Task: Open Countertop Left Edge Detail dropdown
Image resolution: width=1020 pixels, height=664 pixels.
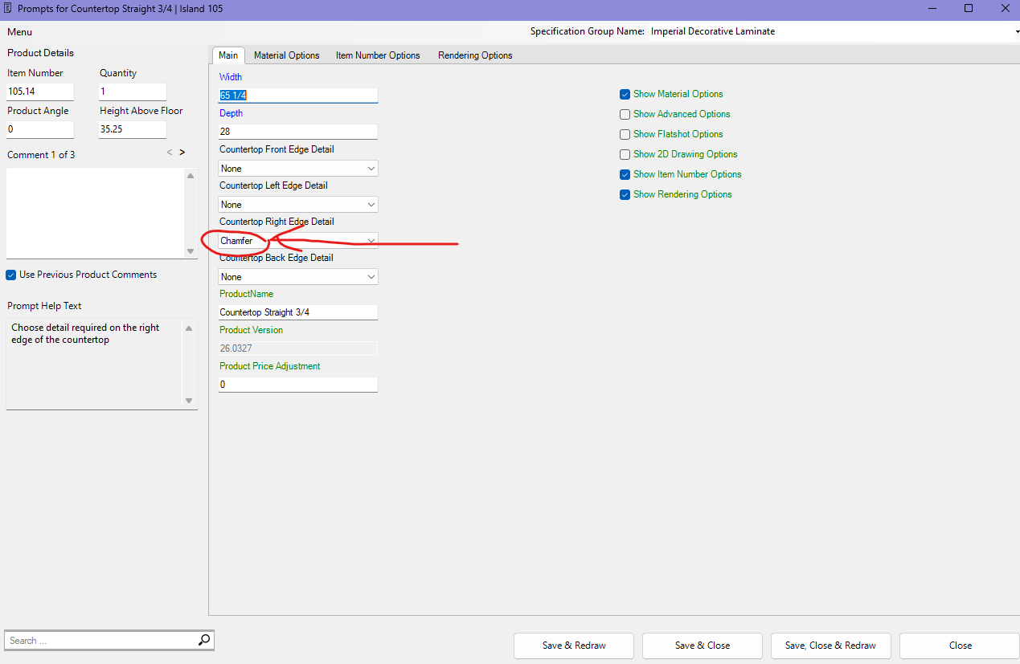Action: pos(298,205)
